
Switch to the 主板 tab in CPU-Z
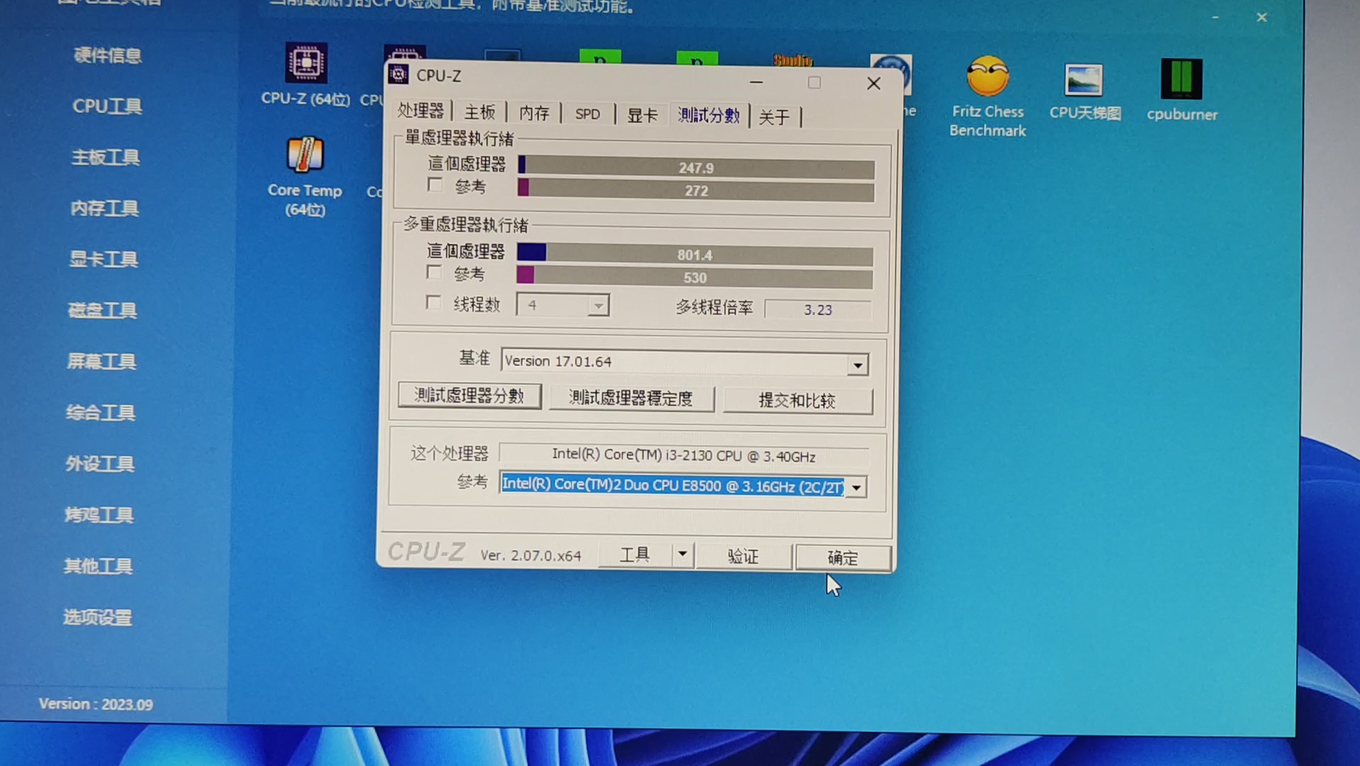[479, 113]
